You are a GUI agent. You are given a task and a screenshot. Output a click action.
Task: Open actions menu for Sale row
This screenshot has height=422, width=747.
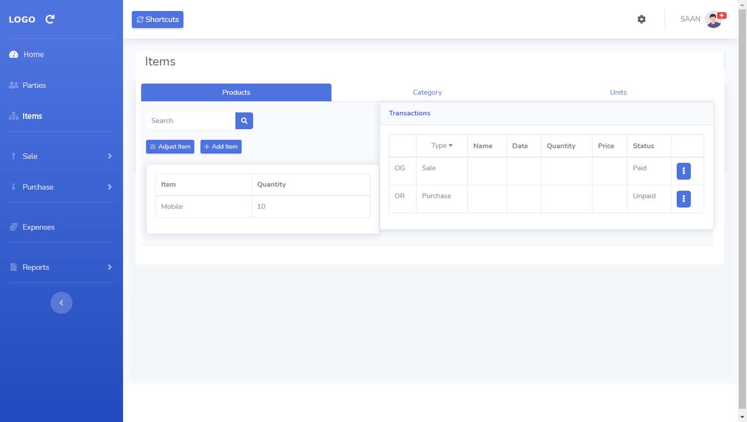click(684, 171)
